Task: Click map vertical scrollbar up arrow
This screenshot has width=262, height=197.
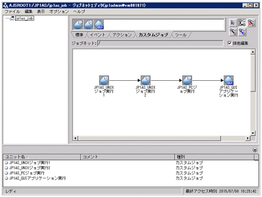Action: (253, 52)
